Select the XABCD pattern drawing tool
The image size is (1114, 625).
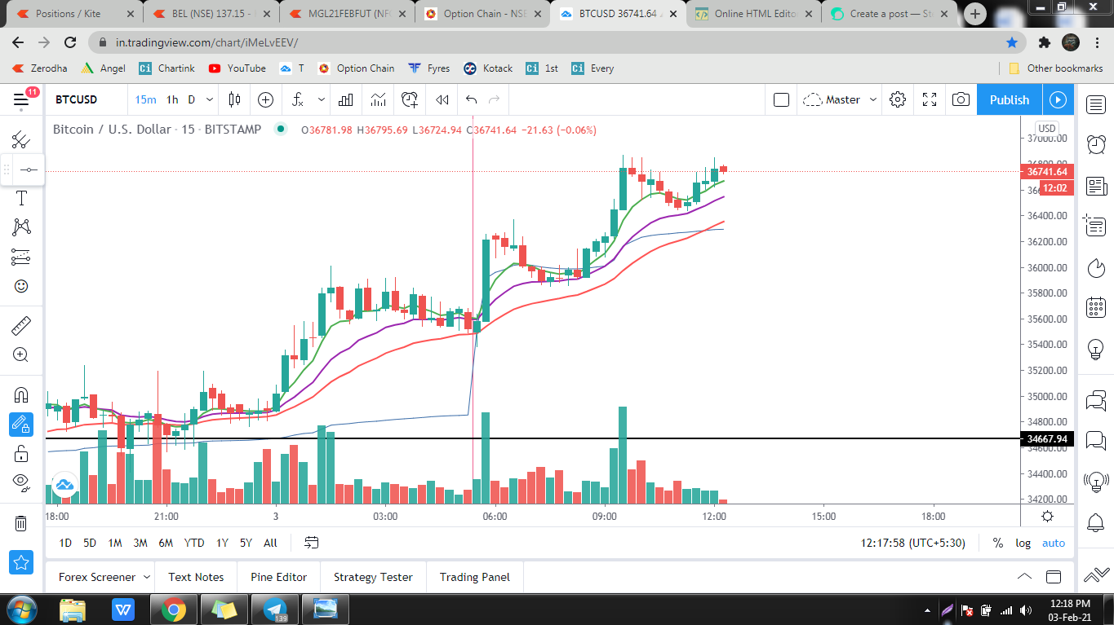21,227
